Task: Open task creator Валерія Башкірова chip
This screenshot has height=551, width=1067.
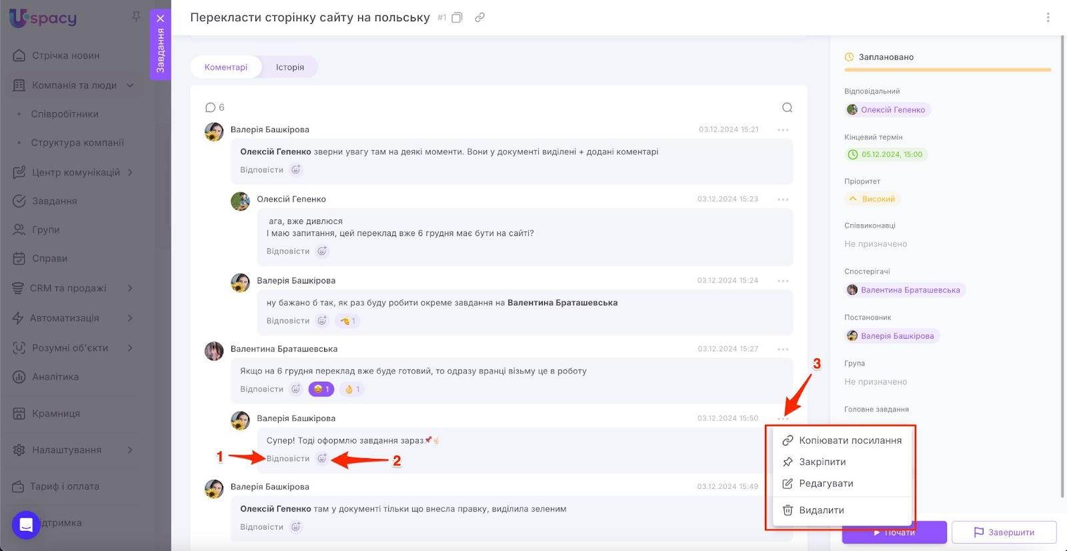Action: (x=892, y=336)
